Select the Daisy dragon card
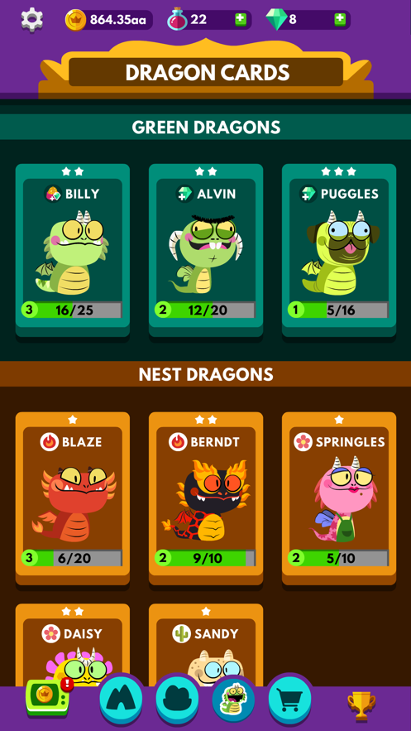The width and height of the screenshot is (411, 731). pos(73,645)
